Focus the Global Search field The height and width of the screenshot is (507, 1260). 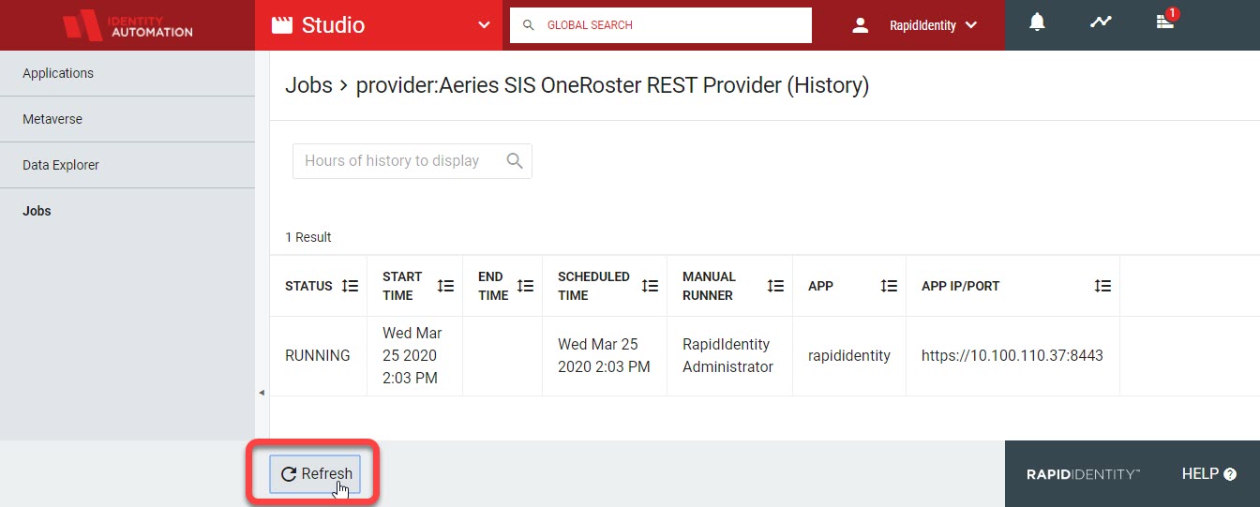tap(661, 25)
